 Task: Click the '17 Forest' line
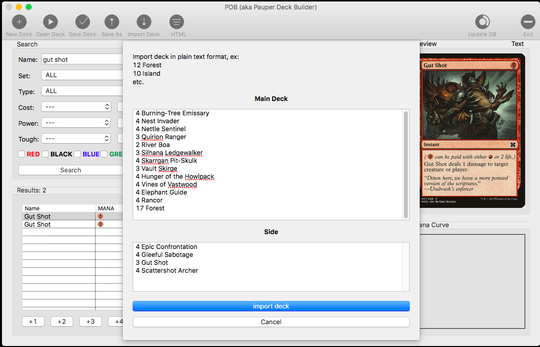(x=150, y=208)
